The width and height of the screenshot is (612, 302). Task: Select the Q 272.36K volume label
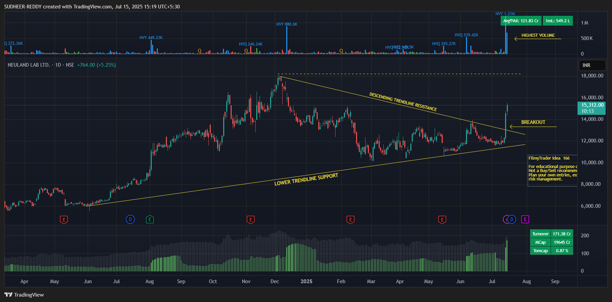click(x=13, y=43)
